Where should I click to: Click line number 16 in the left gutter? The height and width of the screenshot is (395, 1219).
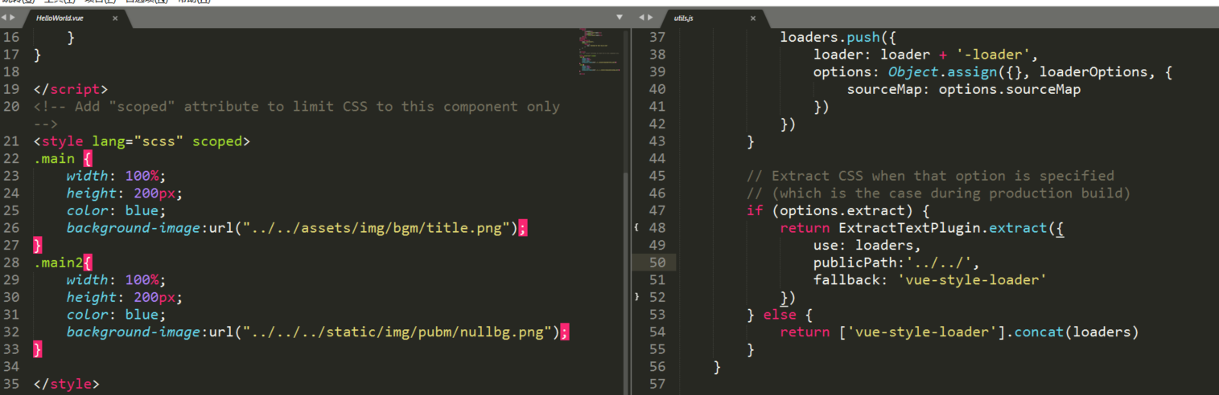tap(11, 37)
